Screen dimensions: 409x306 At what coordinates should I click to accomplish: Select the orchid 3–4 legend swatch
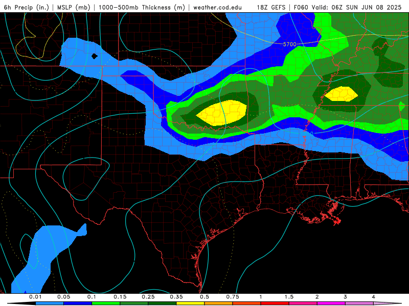(x=359, y=303)
